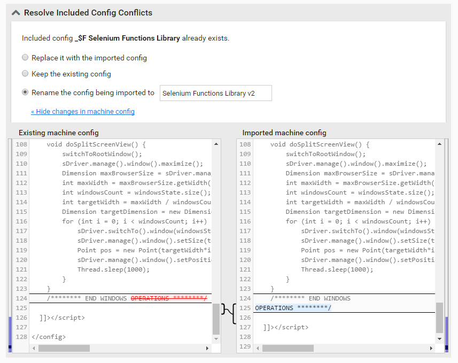Screen dimensions: 458x363
Task: Collapse the Resolve Included Config Conflicts section
Action: [x=16, y=13]
